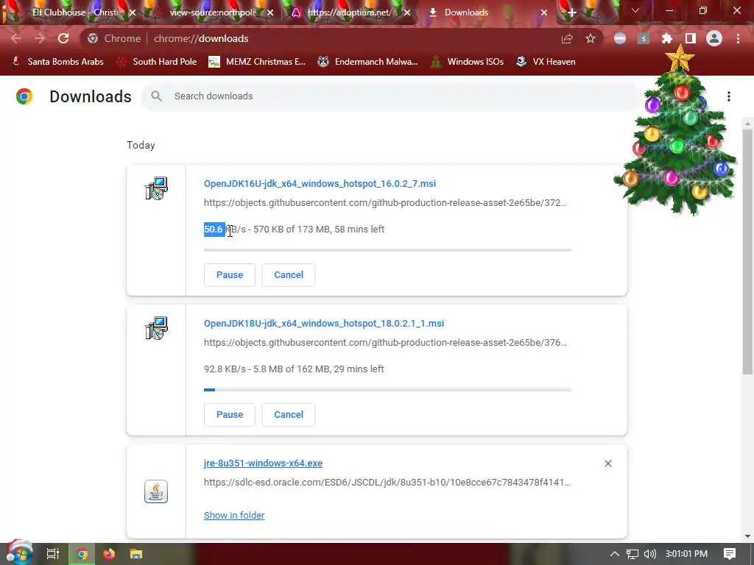Click the OpenJDK18U download progress bar
This screenshot has width=754, height=565.
point(387,390)
